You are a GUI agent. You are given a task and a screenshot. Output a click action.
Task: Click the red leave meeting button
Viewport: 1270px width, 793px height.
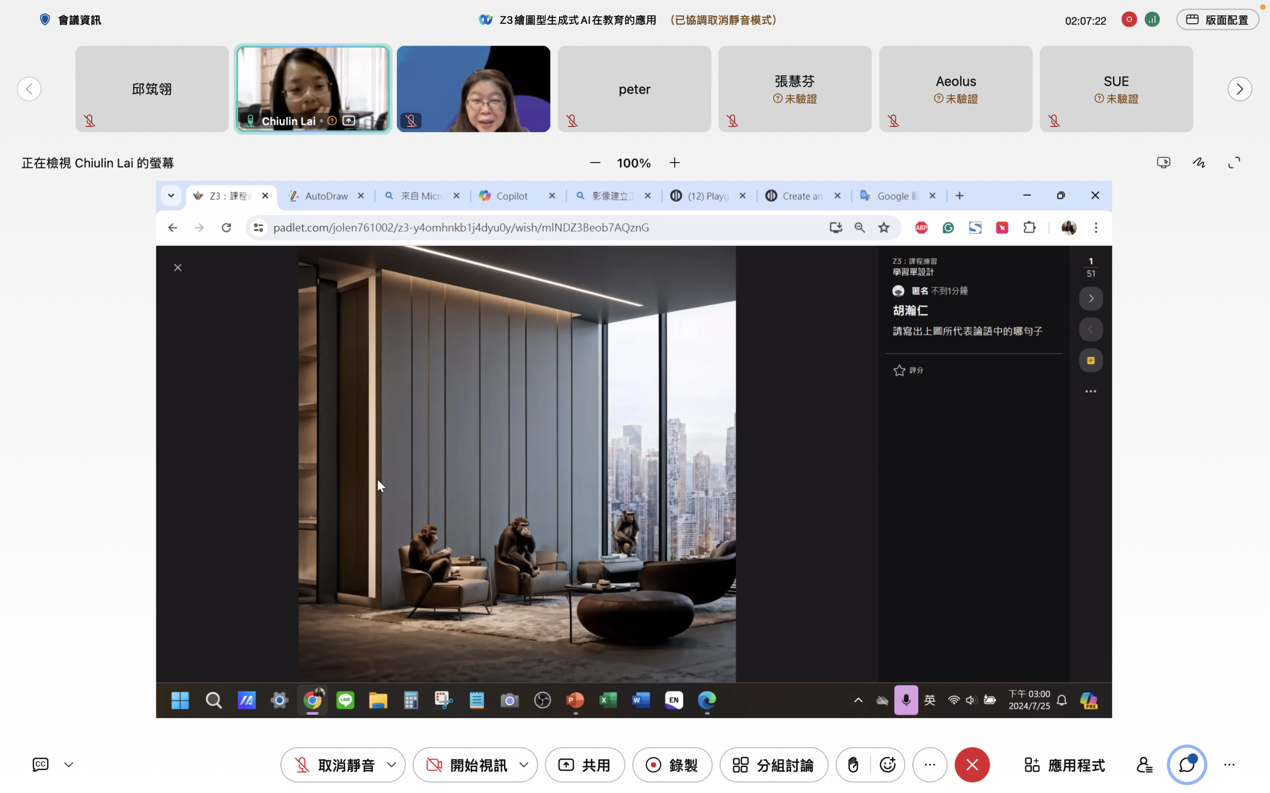tap(972, 765)
